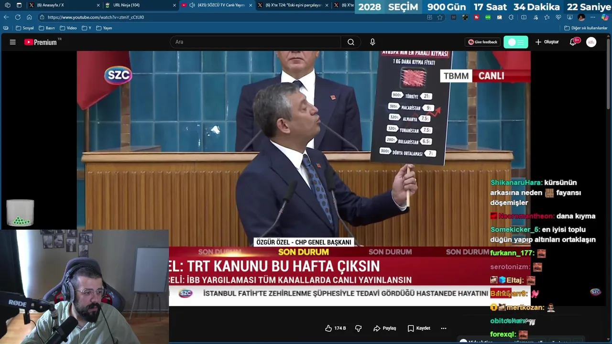The height and width of the screenshot is (344, 612).
Task: Click chat username forexql
Action: pyautogui.click(x=503, y=334)
